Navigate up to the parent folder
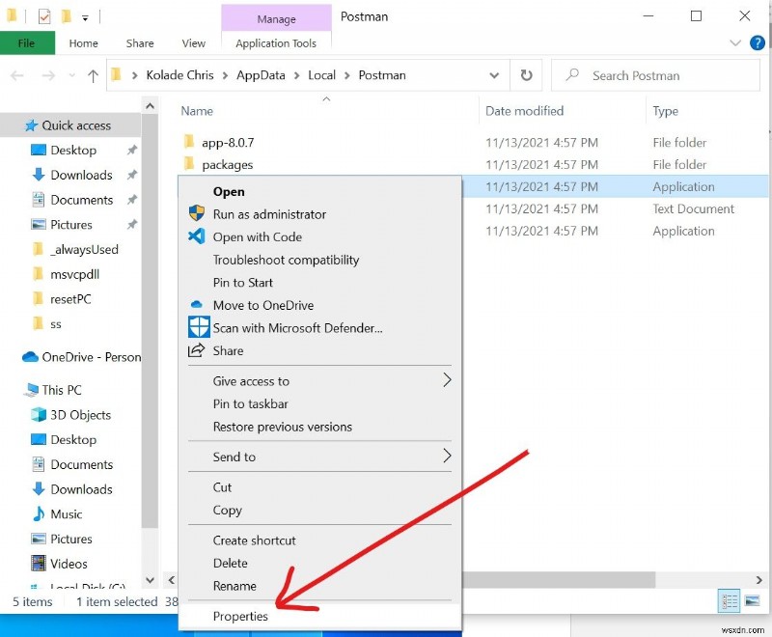Screen dimensions: 772x637 tap(92, 75)
